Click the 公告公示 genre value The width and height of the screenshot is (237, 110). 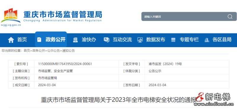click(155, 71)
